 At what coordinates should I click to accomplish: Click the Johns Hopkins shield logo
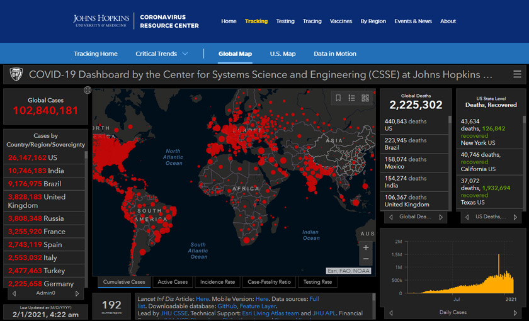pyautogui.click(x=16, y=74)
